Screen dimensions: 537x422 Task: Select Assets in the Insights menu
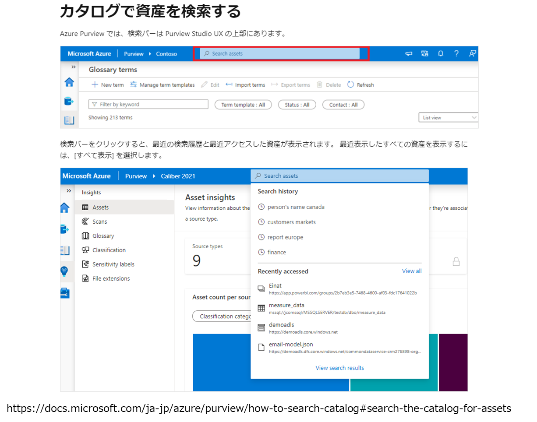[124, 207]
